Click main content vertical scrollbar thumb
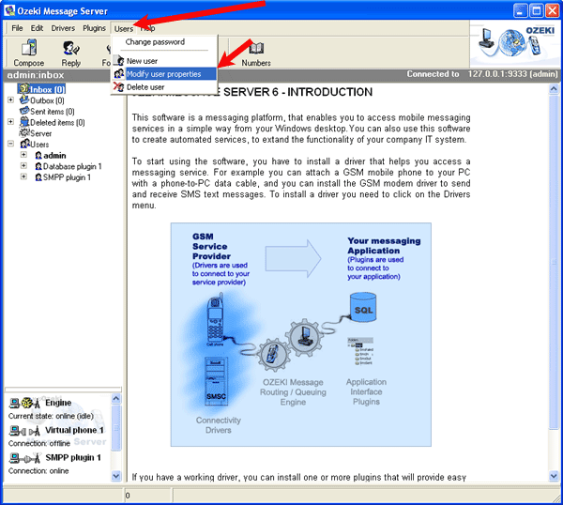The height and width of the screenshot is (505, 563). tap(554, 262)
